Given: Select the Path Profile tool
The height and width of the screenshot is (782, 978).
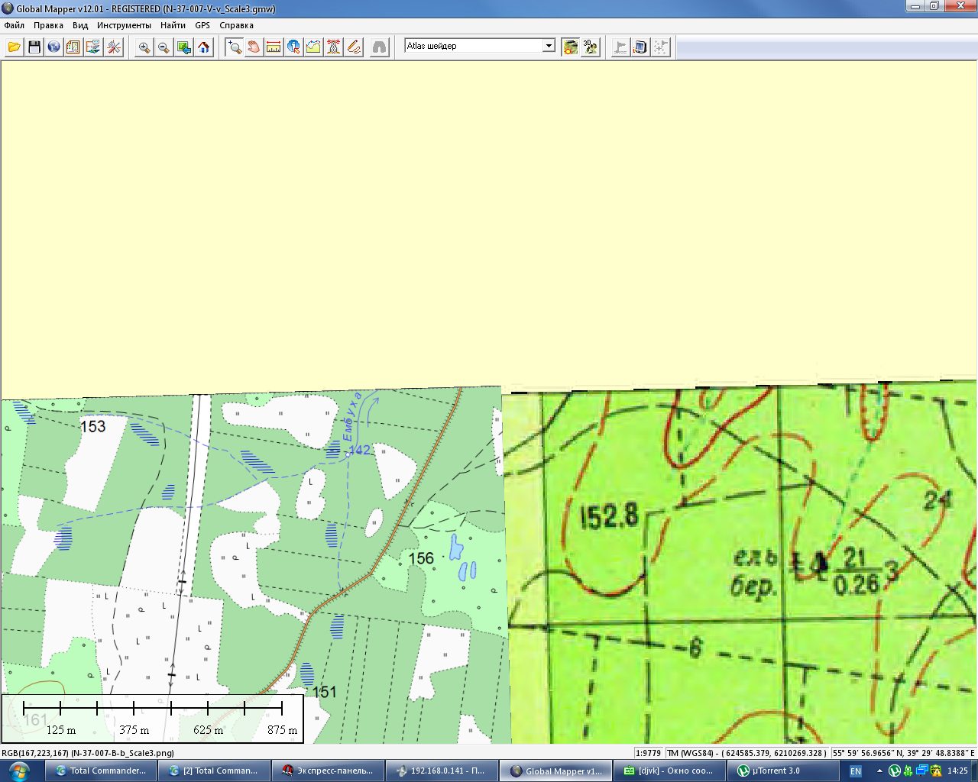Looking at the screenshot, I should [313, 47].
